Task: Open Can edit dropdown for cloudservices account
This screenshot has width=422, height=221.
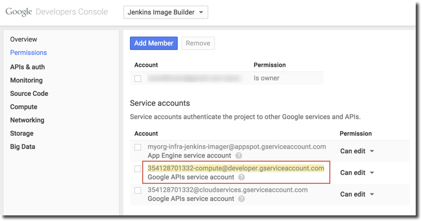Action: (357, 194)
